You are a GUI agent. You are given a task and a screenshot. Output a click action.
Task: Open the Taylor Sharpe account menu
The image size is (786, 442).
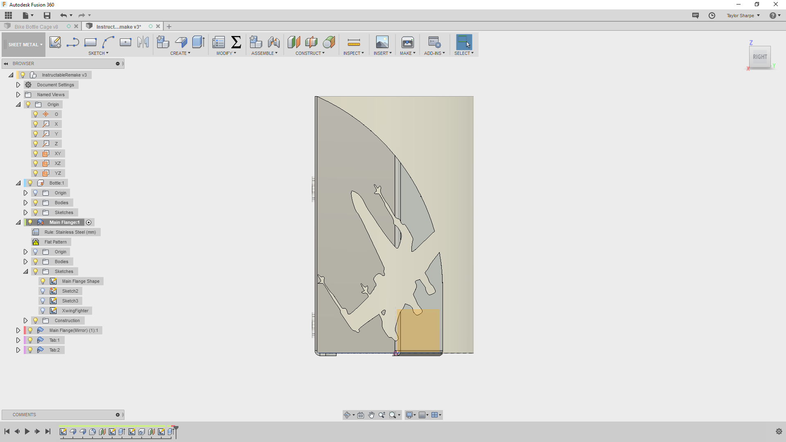743,16
